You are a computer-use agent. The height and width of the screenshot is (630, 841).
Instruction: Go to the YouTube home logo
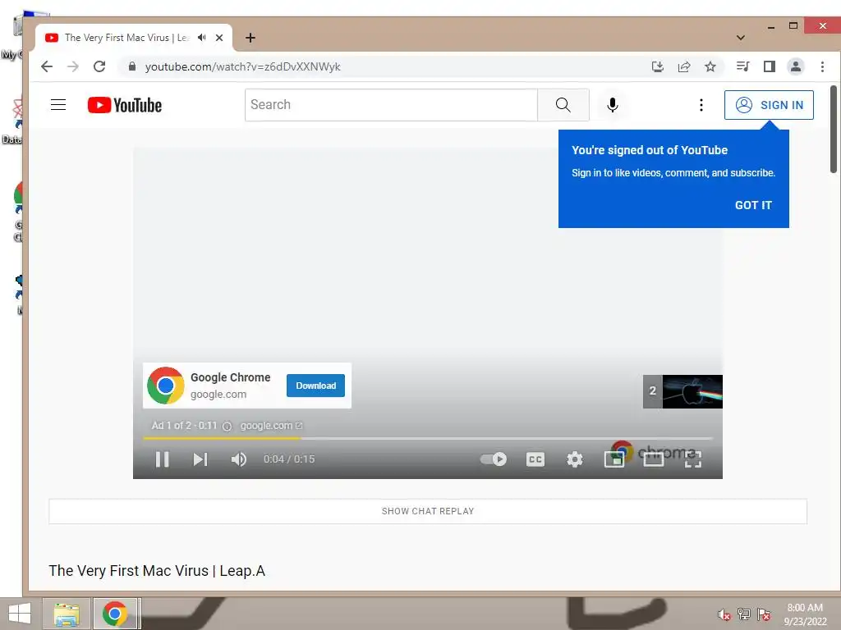(x=125, y=105)
